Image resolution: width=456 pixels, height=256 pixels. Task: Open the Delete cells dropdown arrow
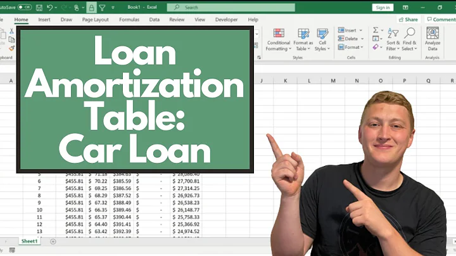pos(362,39)
